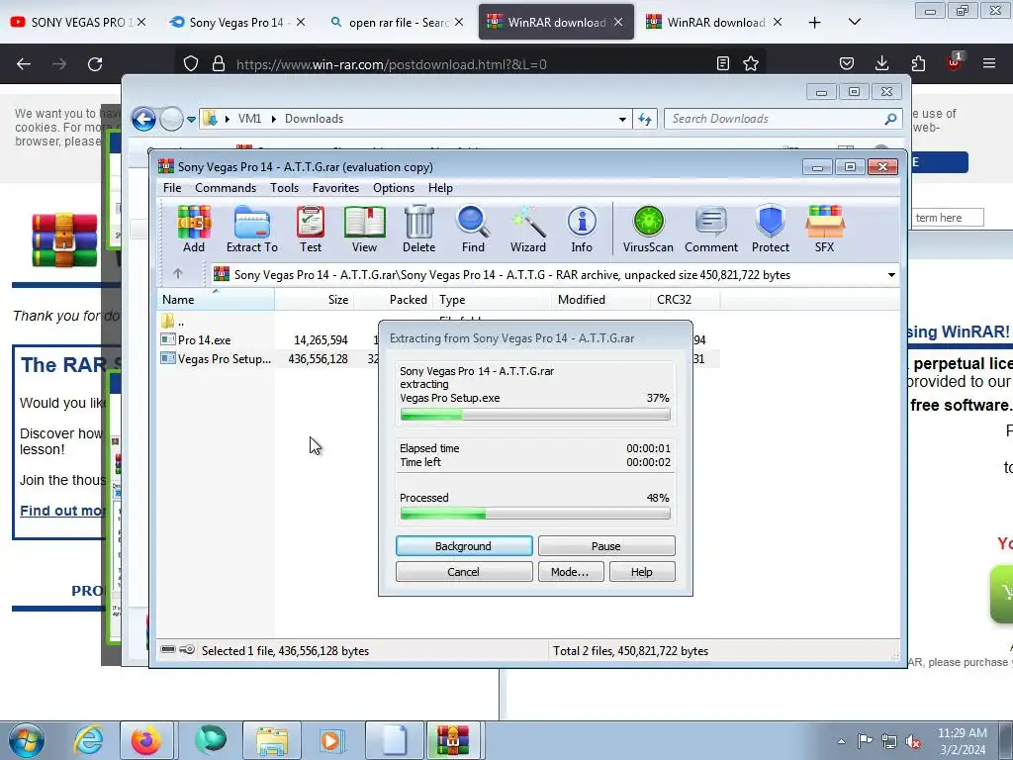Go up one level with arrow icon

(x=178, y=274)
